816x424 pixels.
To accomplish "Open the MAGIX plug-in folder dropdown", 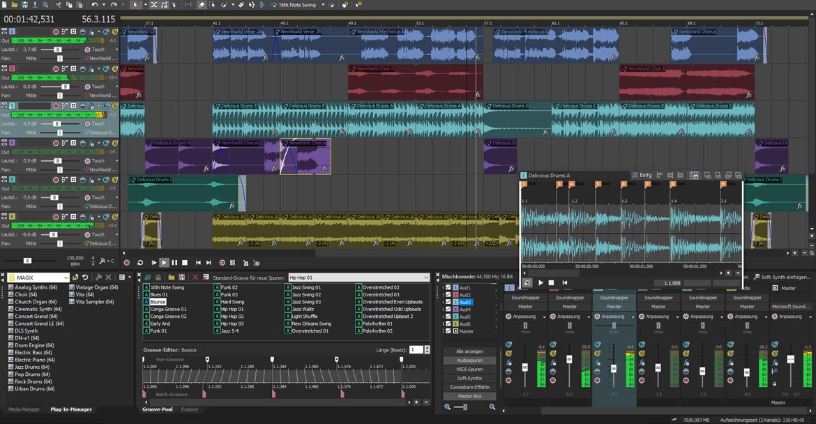I will 66,278.
